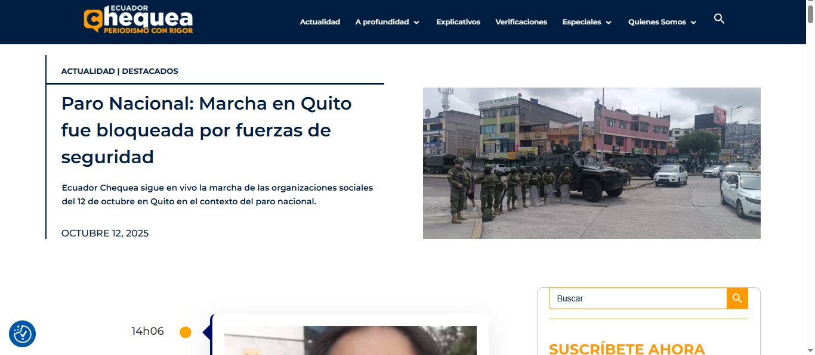Open the search magnifier in the navigation bar
The width and height of the screenshot is (815, 355).
click(719, 19)
